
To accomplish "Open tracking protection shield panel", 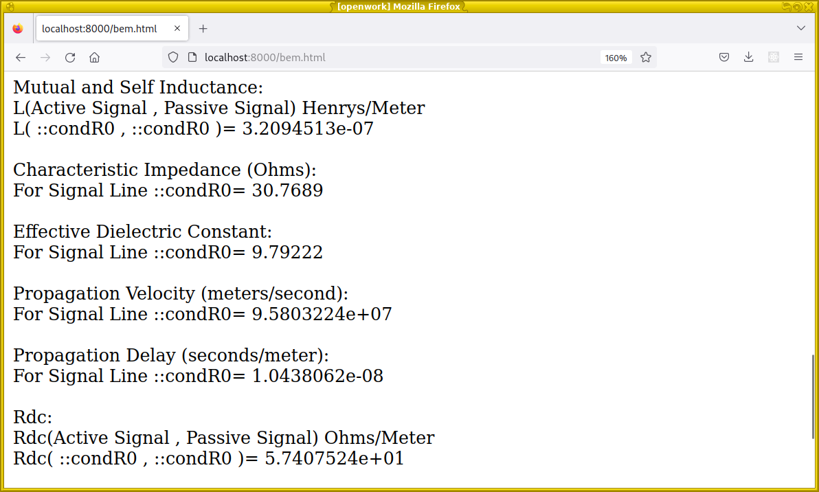I will tap(173, 58).
